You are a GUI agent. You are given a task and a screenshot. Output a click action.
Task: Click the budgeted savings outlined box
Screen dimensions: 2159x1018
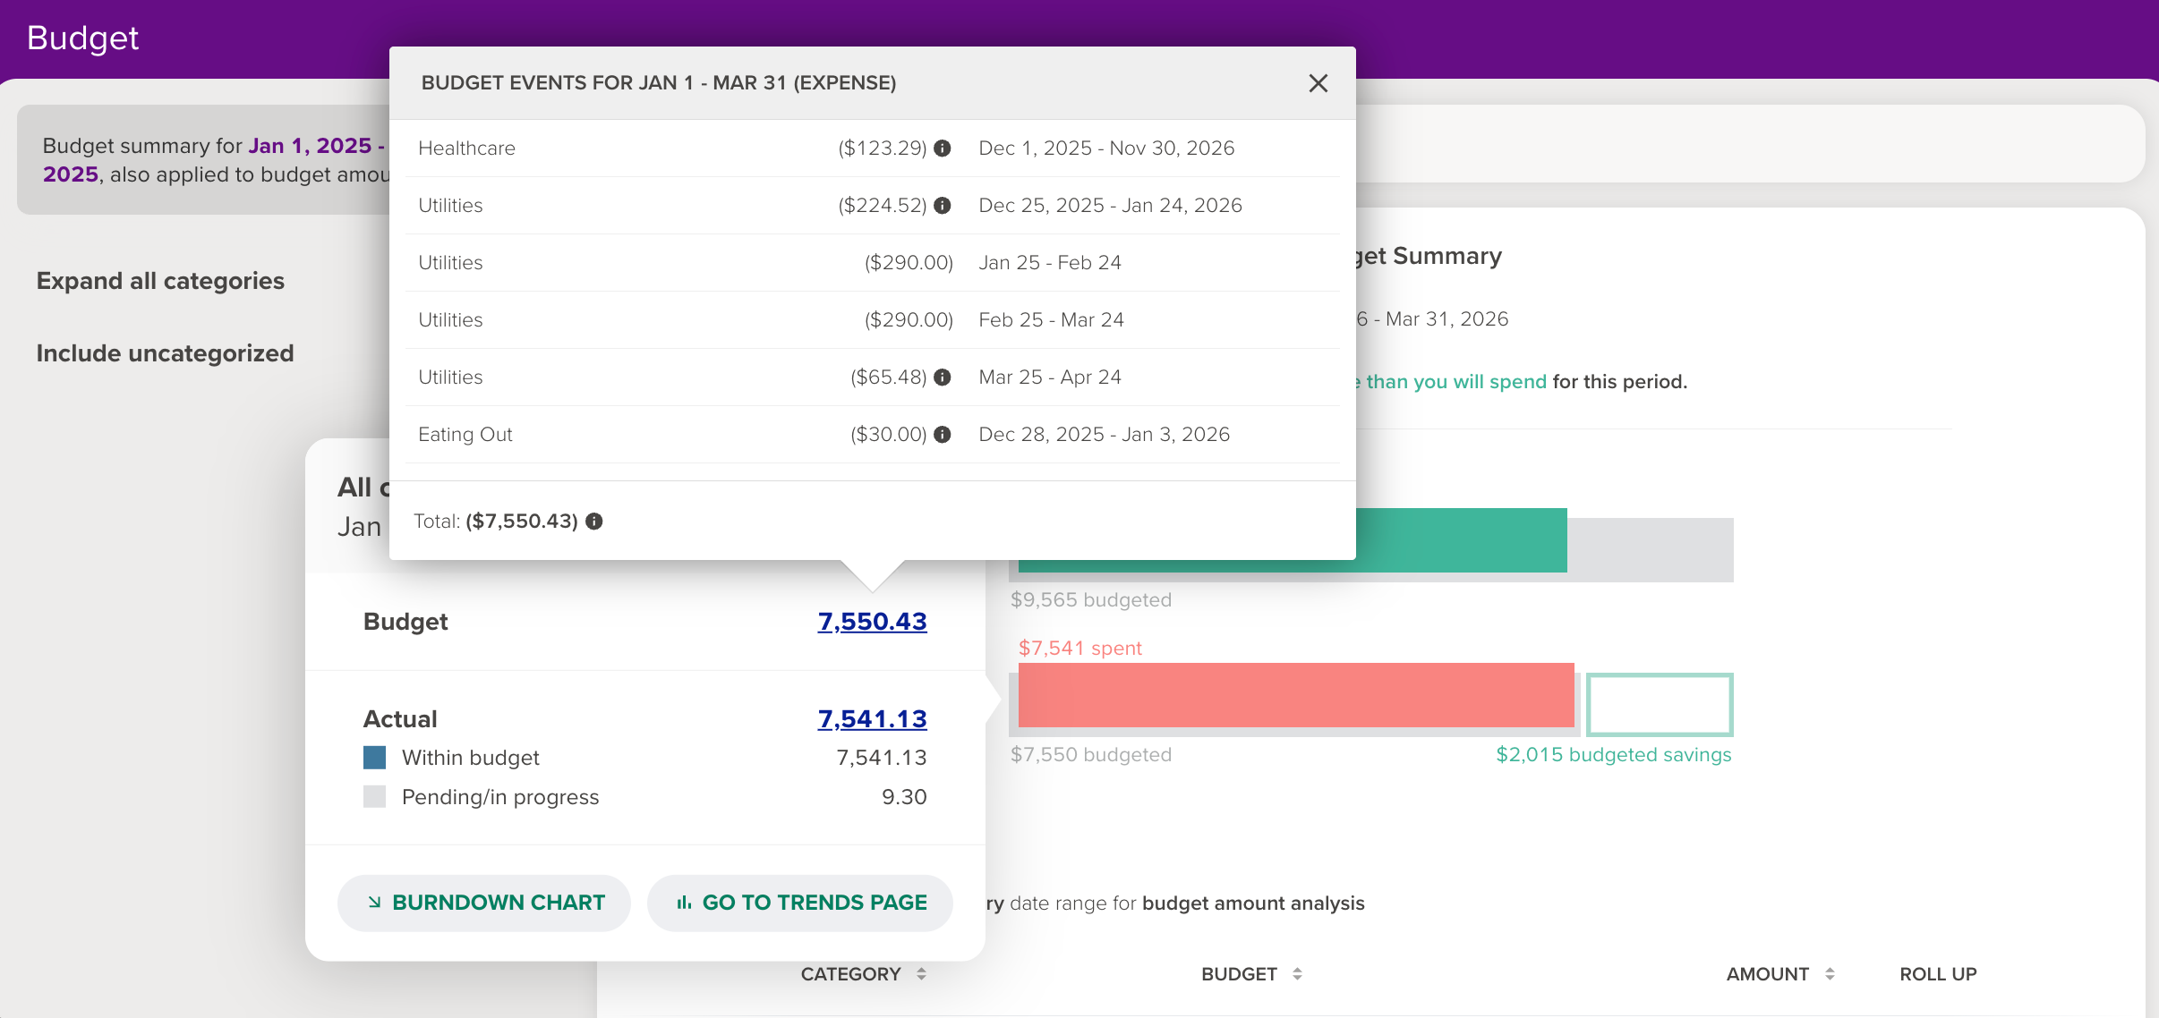click(1659, 704)
